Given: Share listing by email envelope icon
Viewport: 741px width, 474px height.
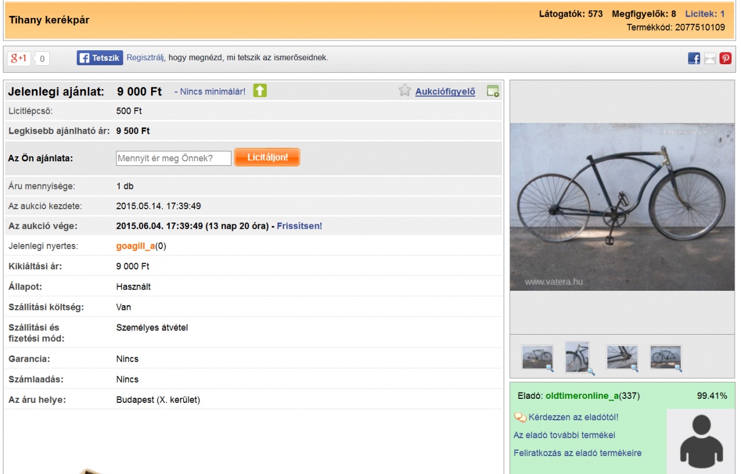Looking at the screenshot, I should pyautogui.click(x=710, y=58).
